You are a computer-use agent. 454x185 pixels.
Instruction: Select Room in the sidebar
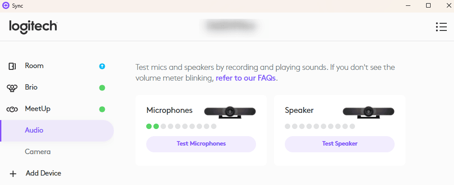34,66
